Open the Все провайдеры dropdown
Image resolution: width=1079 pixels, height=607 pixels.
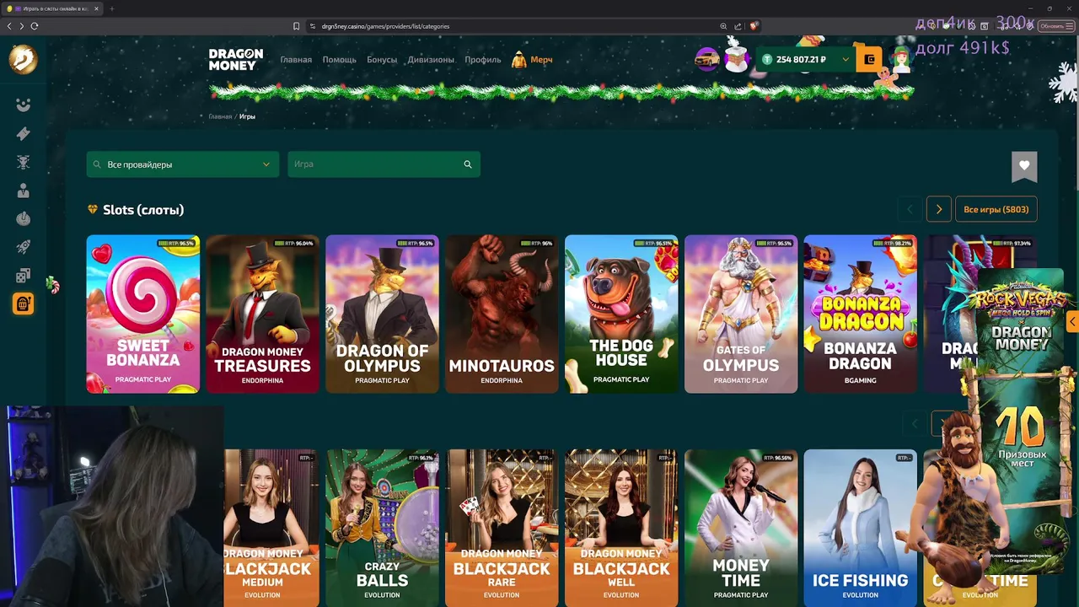coord(182,164)
